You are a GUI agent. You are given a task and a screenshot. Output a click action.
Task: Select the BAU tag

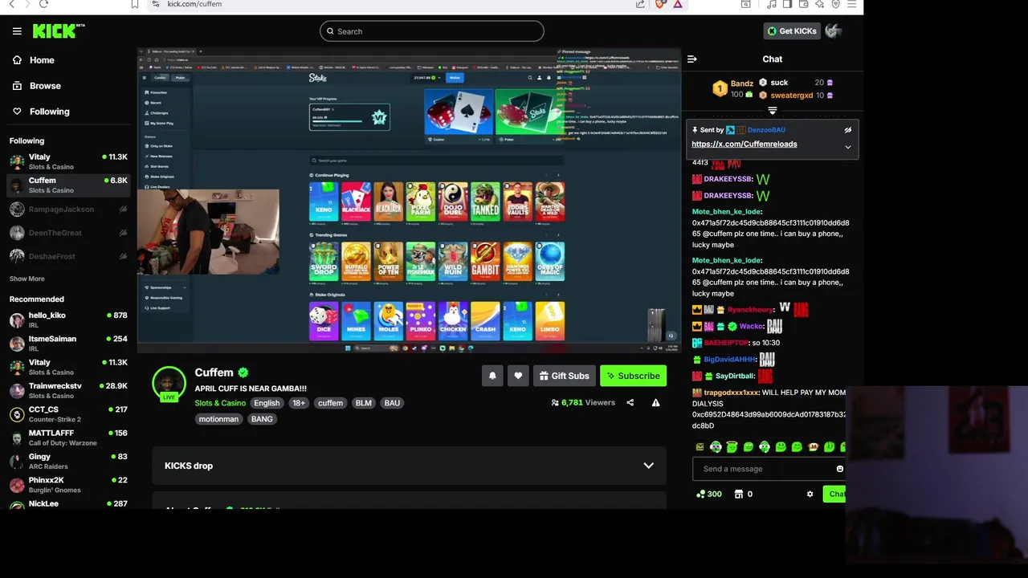pyautogui.click(x=392, y=403)
